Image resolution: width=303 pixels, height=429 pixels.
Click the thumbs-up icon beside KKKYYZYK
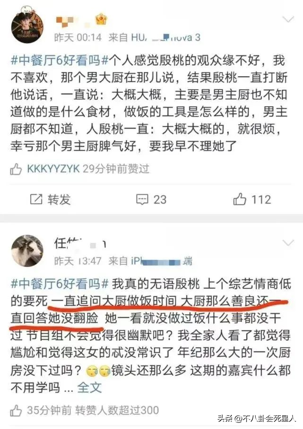coord(16,169)
